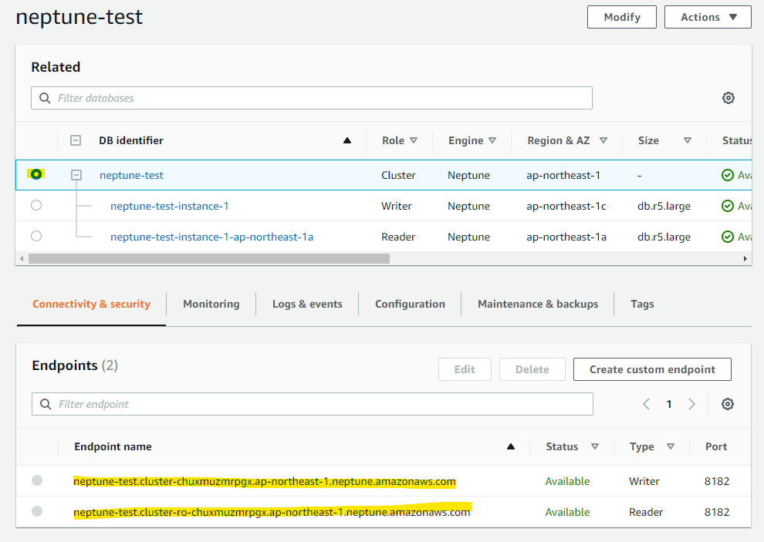Open the Tags tab
The height and width of the screenshot is (542, 764).
coord(642,304)
